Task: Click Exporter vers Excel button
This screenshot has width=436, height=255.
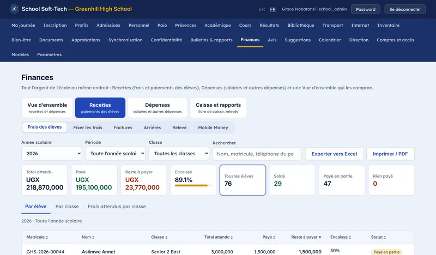Action: pos(334,154)
